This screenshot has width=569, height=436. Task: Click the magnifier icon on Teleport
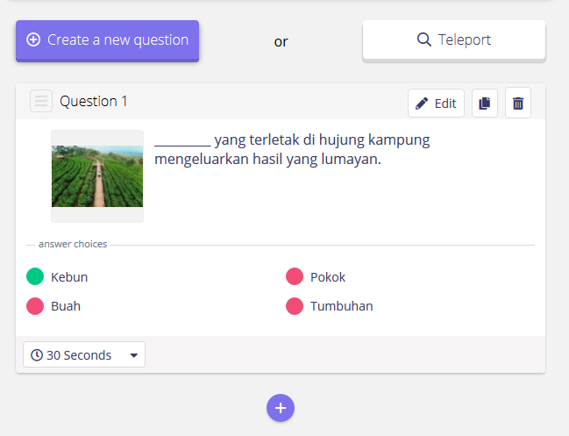pyautogui.click(x=423, y=39)
